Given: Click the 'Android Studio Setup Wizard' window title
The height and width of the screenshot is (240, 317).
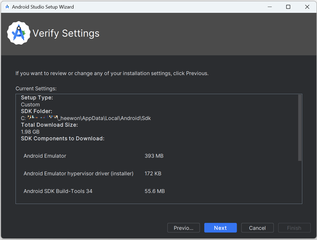Looking at the screenshot, I should 43,7.
